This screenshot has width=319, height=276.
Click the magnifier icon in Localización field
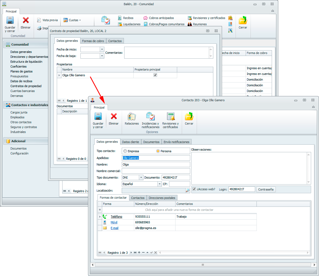187,191
